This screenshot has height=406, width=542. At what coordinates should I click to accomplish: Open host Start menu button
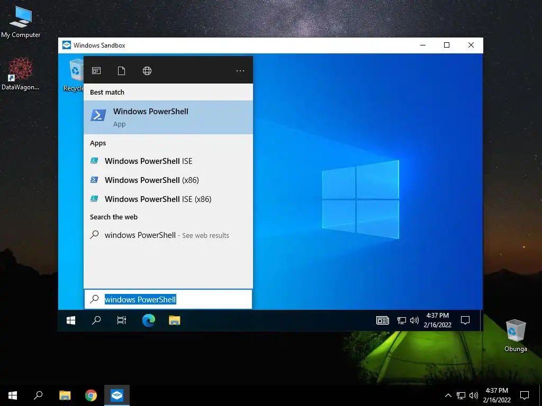13,395
